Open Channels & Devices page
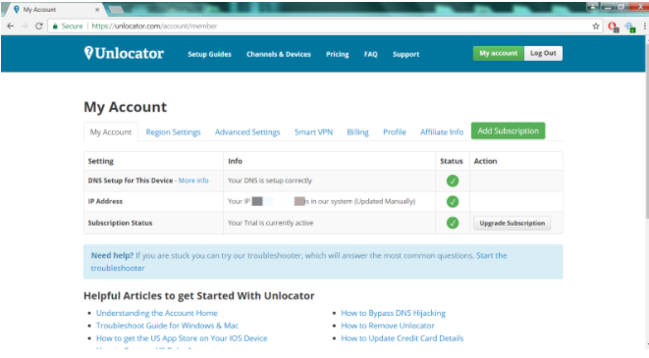The image size is (649, 358). point(279,54)
